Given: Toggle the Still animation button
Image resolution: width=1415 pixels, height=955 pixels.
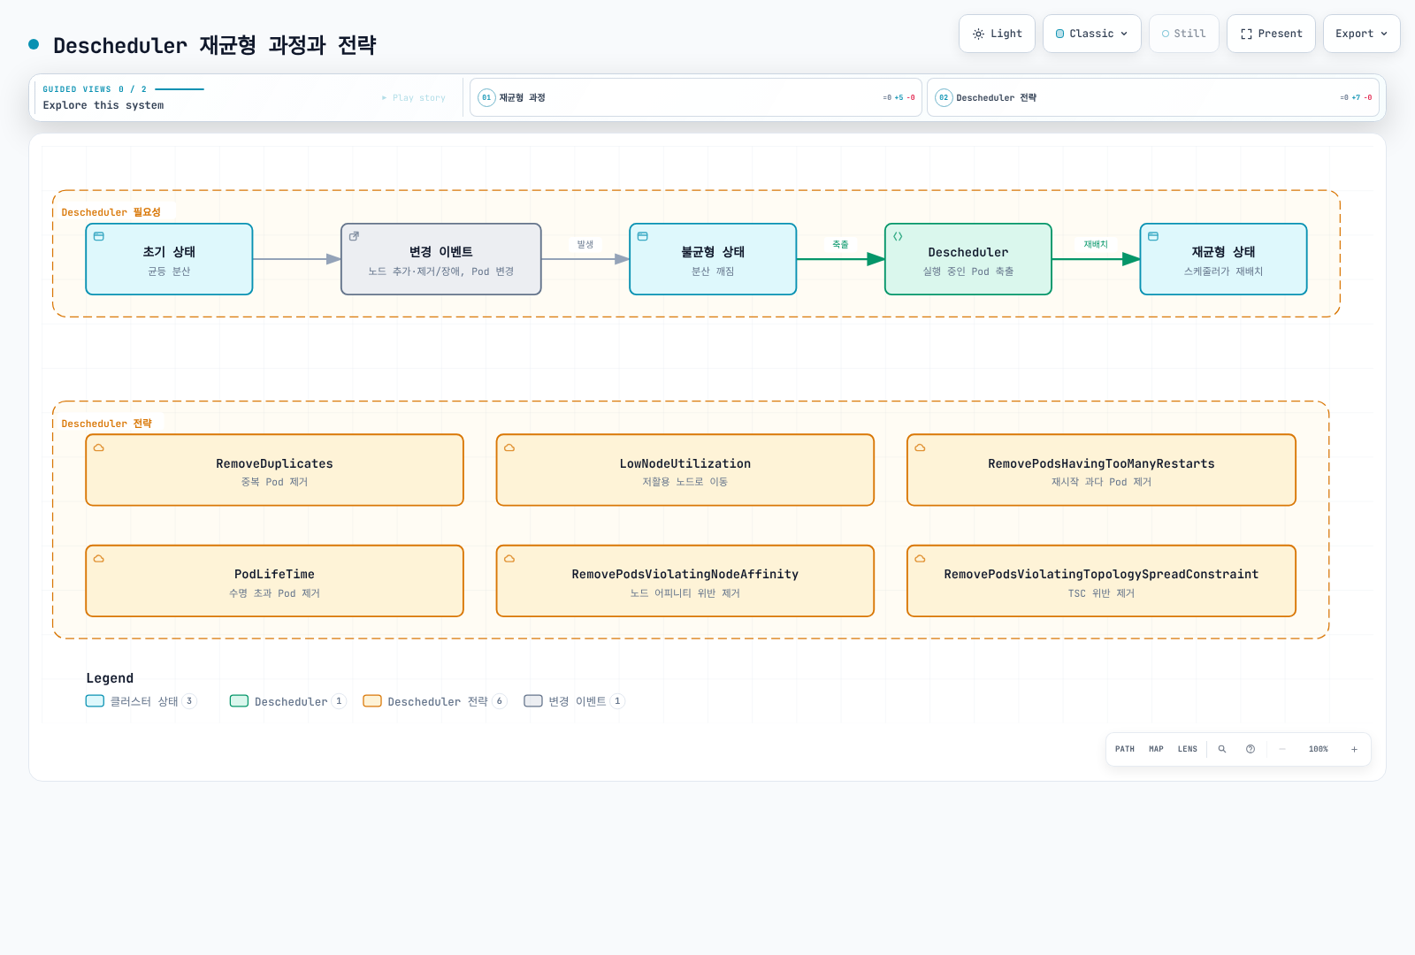Looking at the screenshot, I should (x=1183, y=34).
